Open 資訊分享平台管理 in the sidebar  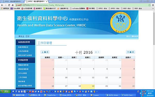click(25, 55)
